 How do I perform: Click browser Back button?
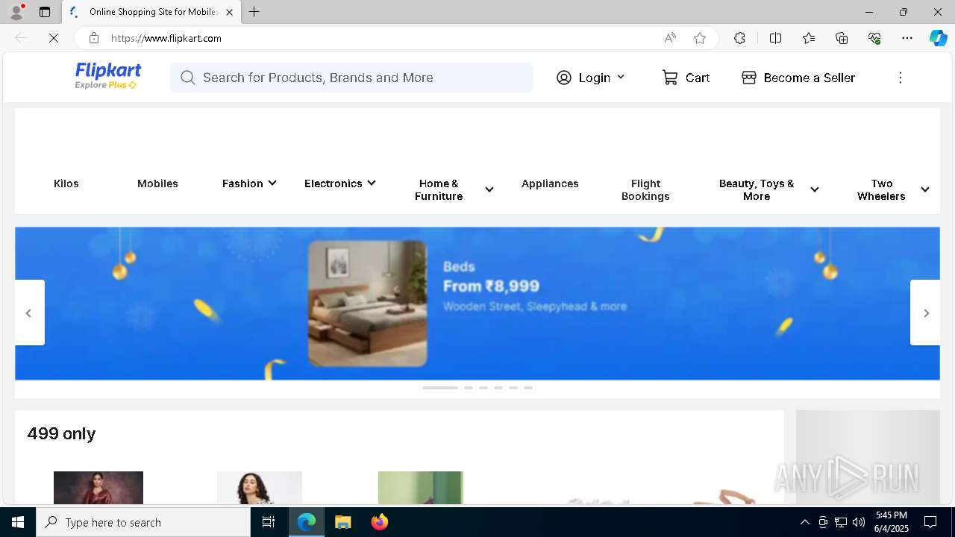(21, 38)
